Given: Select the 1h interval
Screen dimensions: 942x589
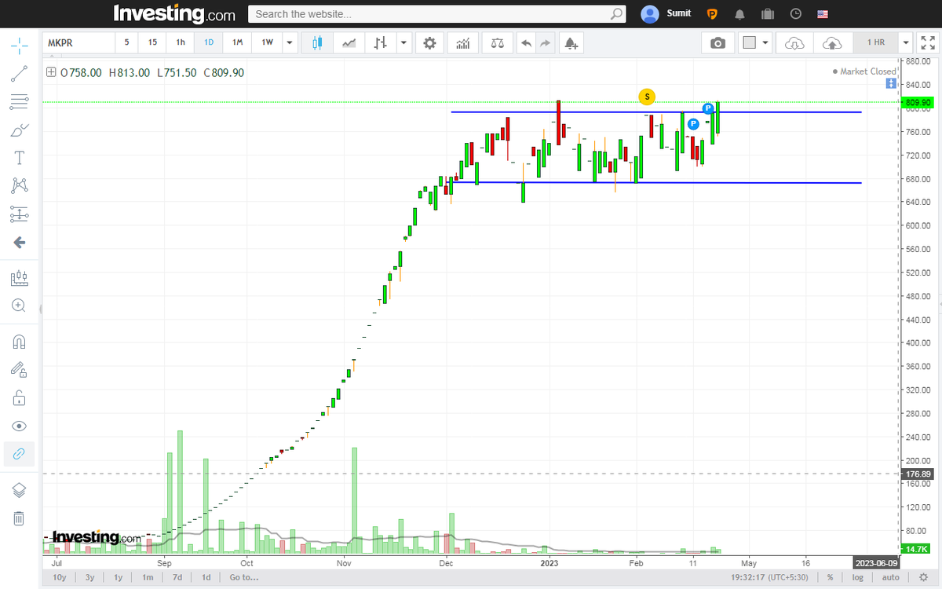Looking at the screenshot, I should (181, 42).
